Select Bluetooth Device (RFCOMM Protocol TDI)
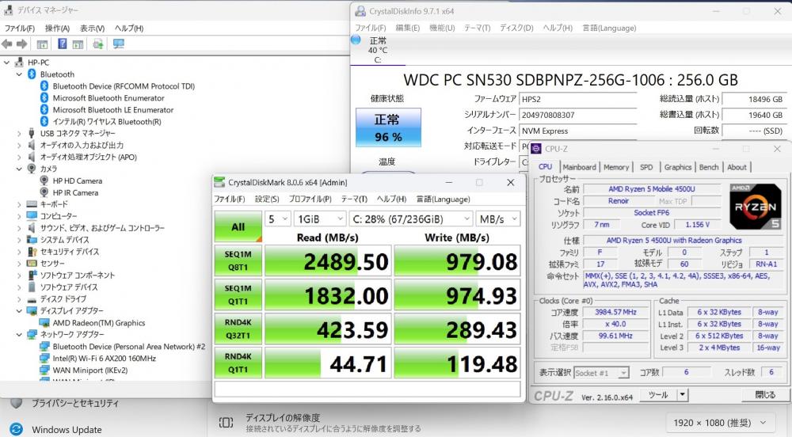The image size is (792, 437). 124,86
